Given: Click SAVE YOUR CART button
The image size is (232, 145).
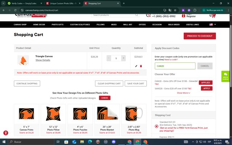Looking at the screenshot, I should [x=136, y=83].
